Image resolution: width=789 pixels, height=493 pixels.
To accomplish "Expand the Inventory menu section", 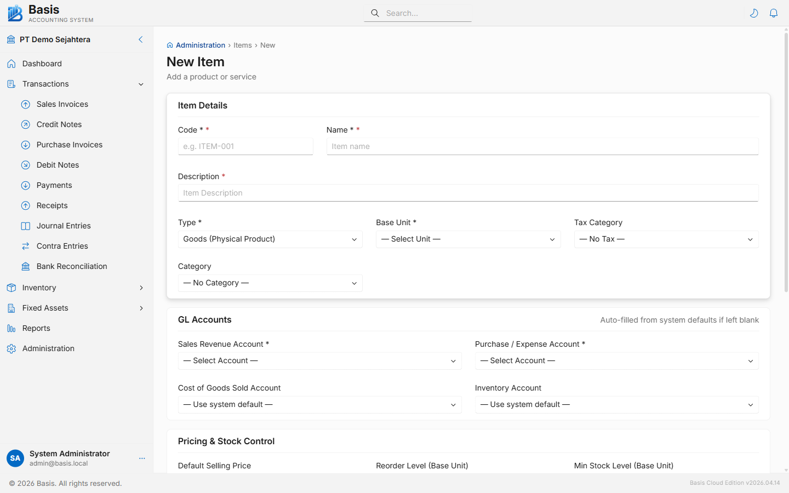I will (x=141, y=288).
